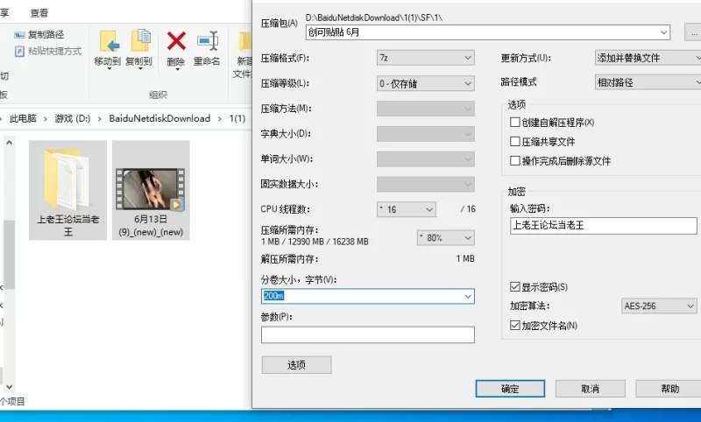Image resolution: width=701 pixels, height=422 pixels.
Task: Expand the CPU threads 16 dropdown
Action: pos(407,209)
